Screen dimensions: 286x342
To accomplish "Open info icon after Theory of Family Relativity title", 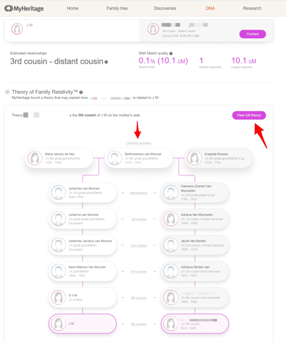I will [81, 92].
